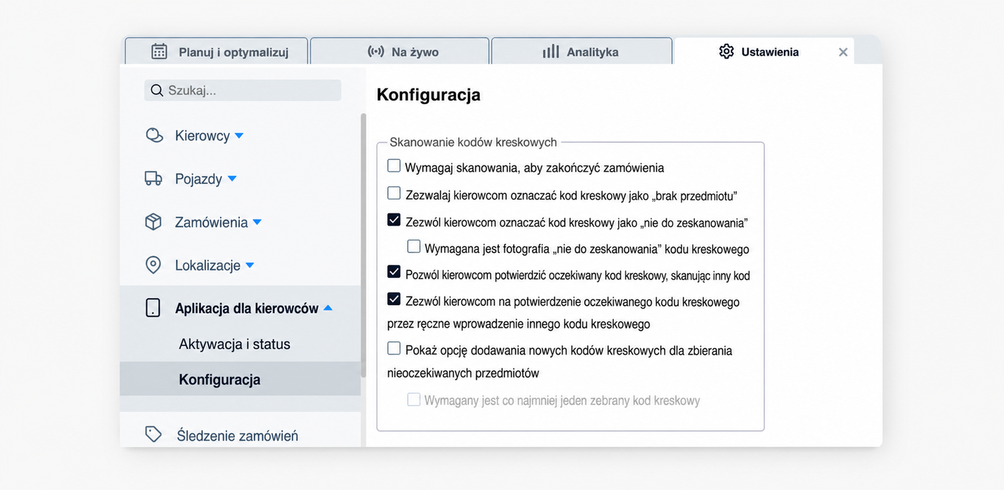Uncheck potwierdzenie przez ręczne wprowadzenie innego kodu
1004x490 pixels.
pos(394,299)
